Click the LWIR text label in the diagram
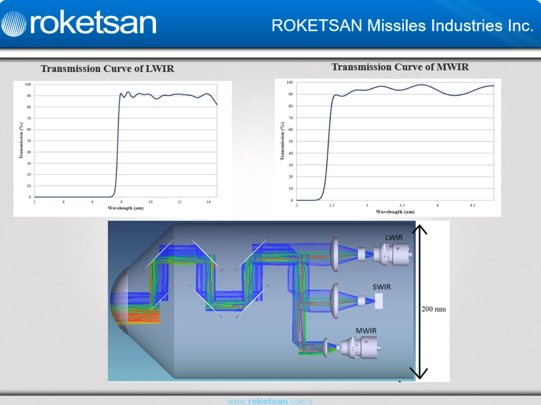The height and width of the screenshot is (405, 541). click(x=394, y=238)
